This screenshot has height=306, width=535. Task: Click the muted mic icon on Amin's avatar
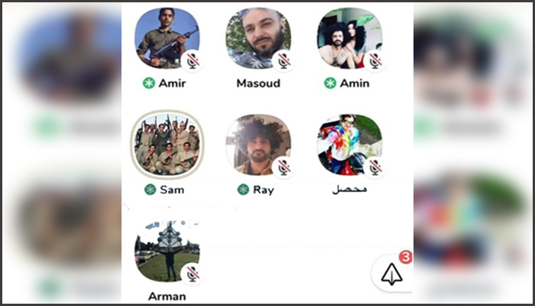[x=374, y=61]
